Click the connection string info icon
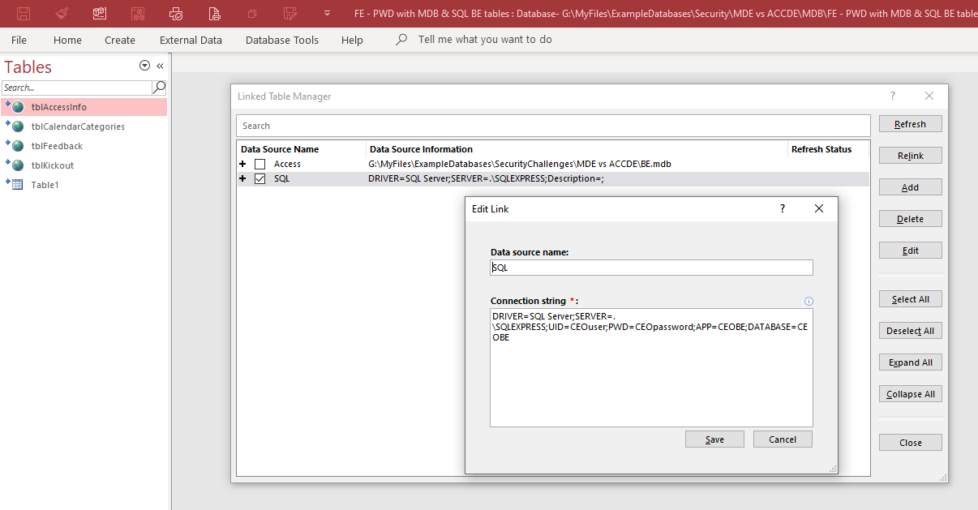This screenshot has width=978, height=510. (809, 301)
